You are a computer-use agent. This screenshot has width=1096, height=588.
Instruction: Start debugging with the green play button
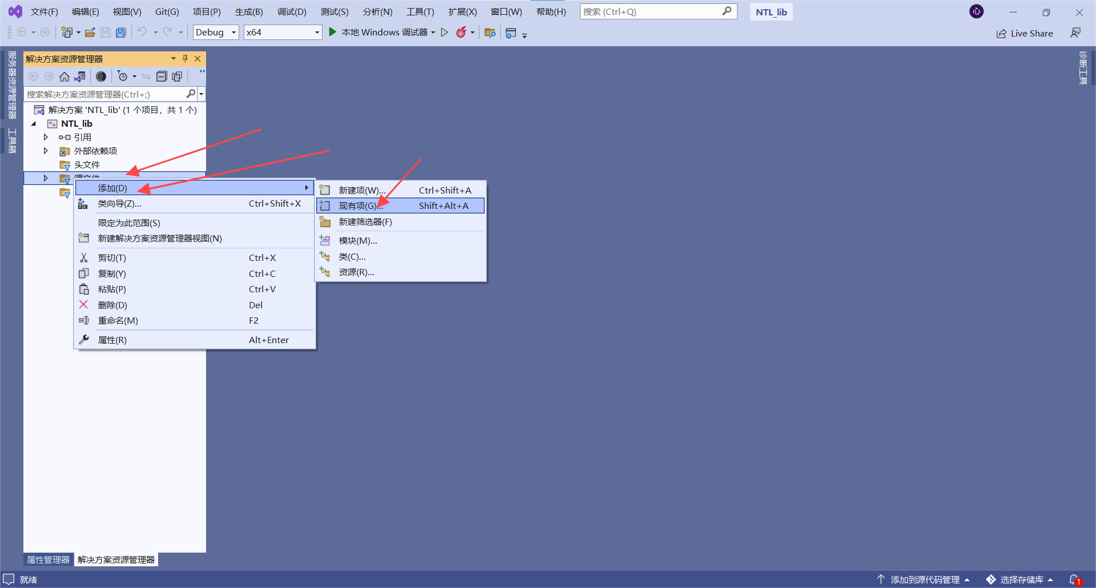tap(333, 32)
